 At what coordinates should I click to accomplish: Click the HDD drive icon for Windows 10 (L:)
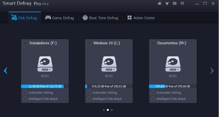pos(109,64)
